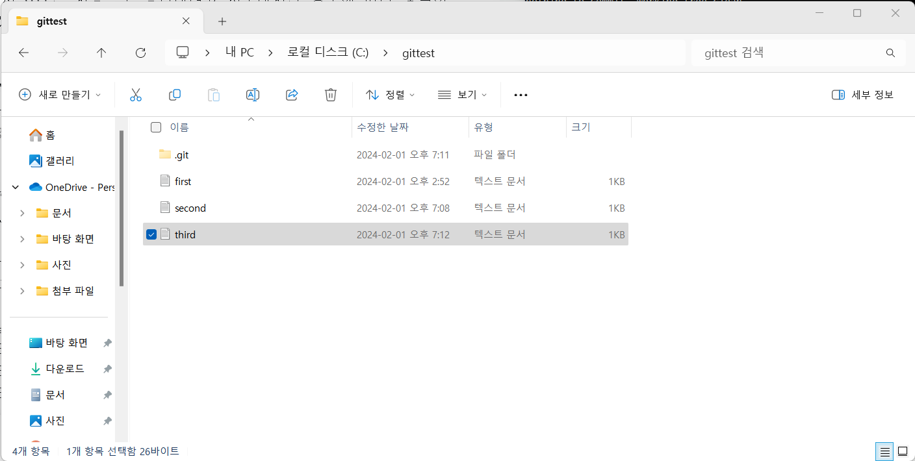
Task: Go back with the left arrow
Action: tap(24, 53)
